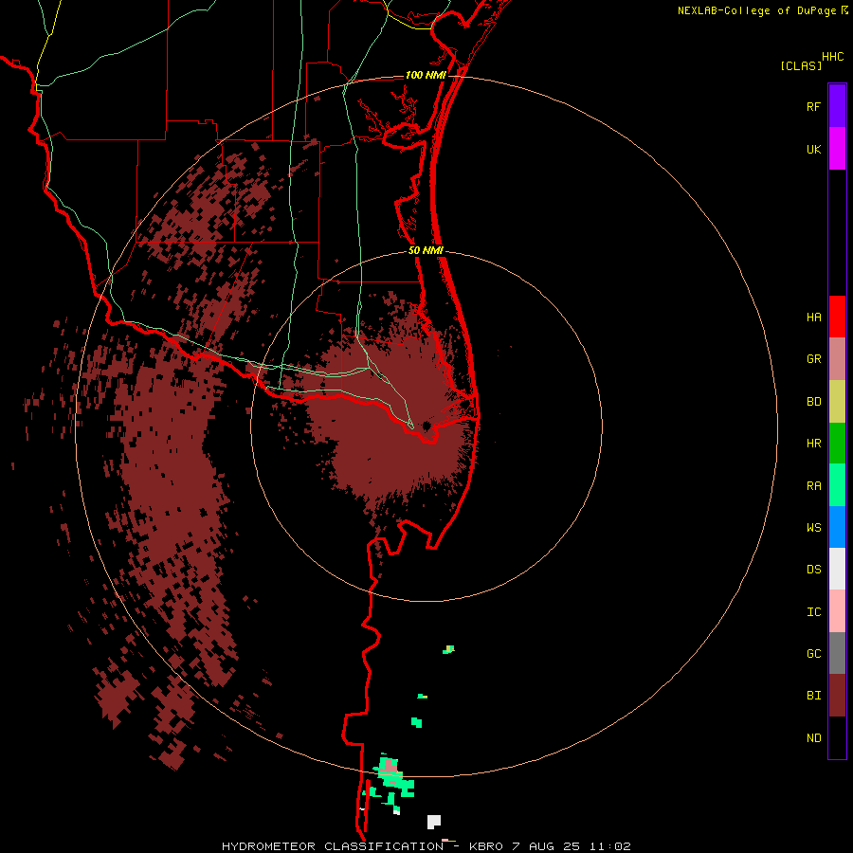Click the '50 NMI' range ring label
This screenshot has height=853, width=853.
click(x=426, y=251)
